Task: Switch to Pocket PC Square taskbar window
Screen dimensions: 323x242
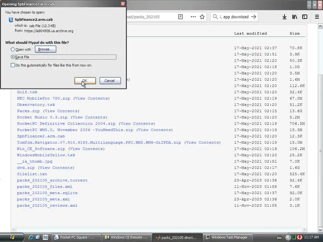Action: [x=76, y=237]
